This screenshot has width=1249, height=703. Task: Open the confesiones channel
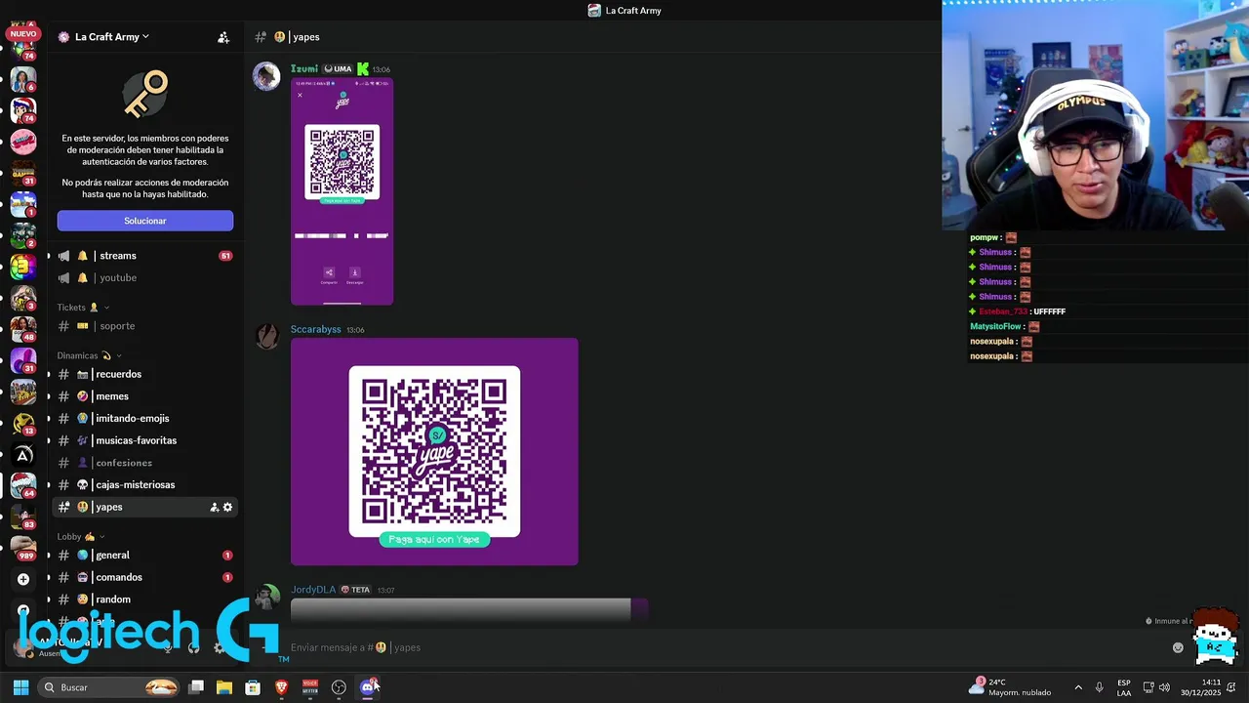coord(143,463)
